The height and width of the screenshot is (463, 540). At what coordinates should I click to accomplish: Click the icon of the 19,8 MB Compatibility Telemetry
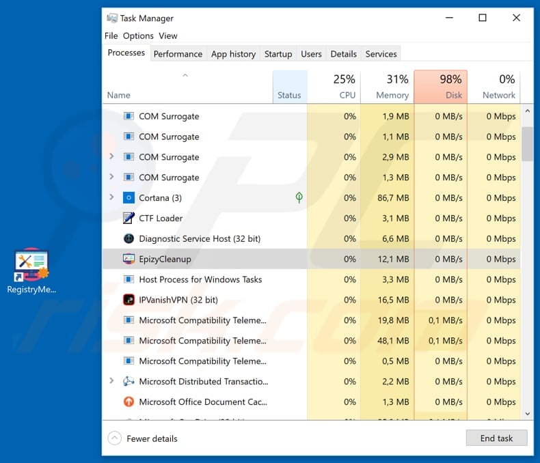click(x=129, y=320)
